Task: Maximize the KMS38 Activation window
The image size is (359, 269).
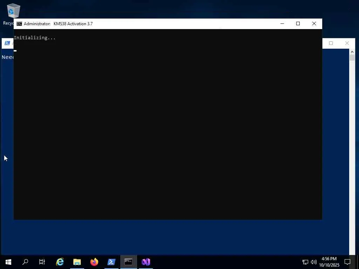Action: click(298, 23)
